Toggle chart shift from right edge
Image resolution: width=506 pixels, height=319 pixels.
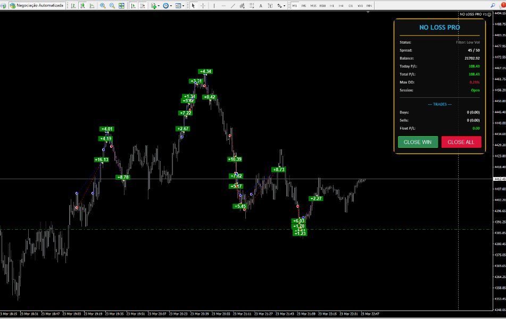tap(142, 5)
